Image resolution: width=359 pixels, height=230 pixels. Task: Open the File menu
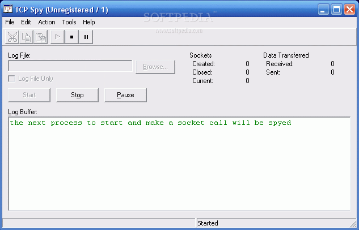[x=10, y=22]
